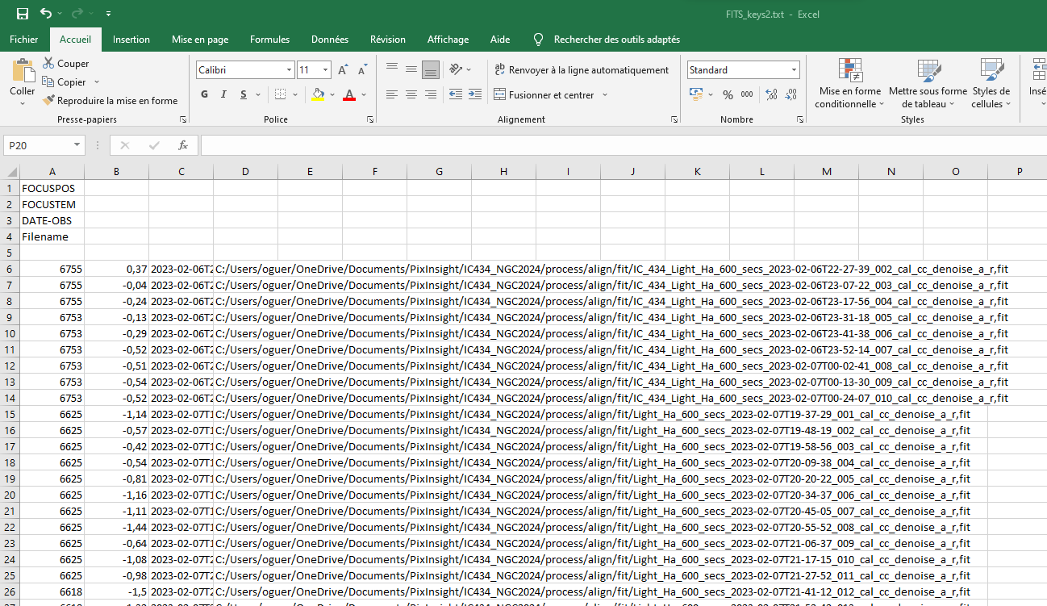Open the Police dialog launcher

tap(370, 119)
